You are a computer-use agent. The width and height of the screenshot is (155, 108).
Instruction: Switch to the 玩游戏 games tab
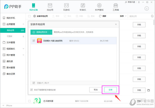click(67, 7)
